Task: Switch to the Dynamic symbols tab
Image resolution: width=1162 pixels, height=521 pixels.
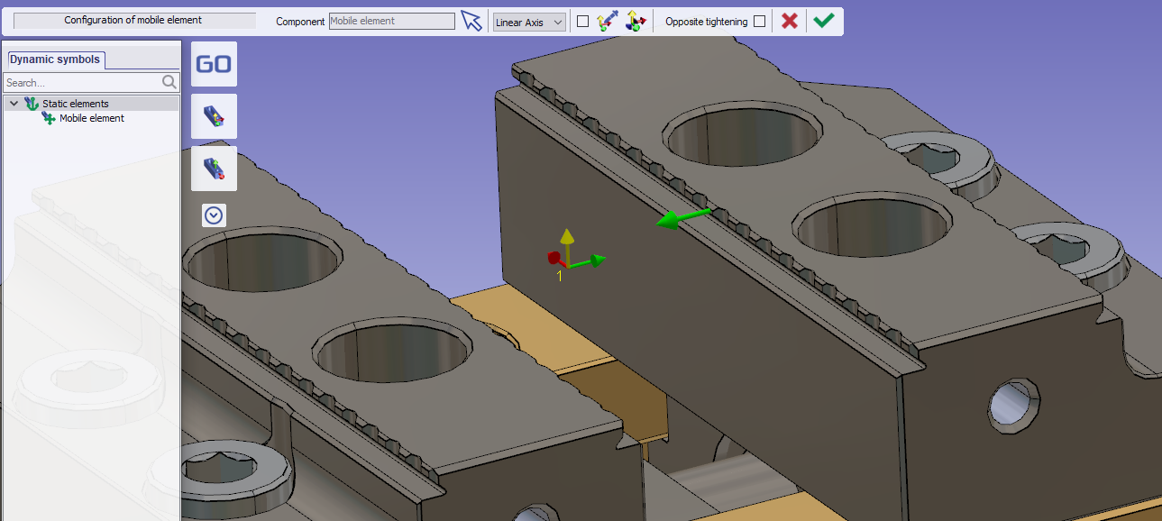Action: tap(55, 59)
